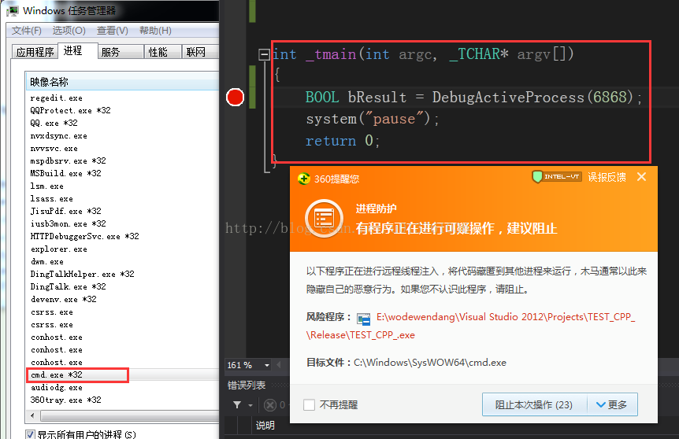Screen dimensions: 679x439
Task: Select the DingTalkHelper.exe *32 process row
Action: click(122, 275)
